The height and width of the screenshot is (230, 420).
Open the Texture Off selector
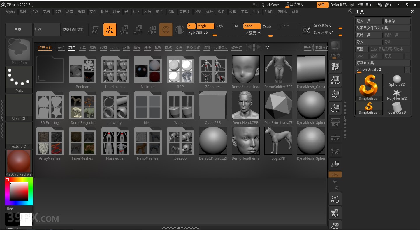point(19,135)
